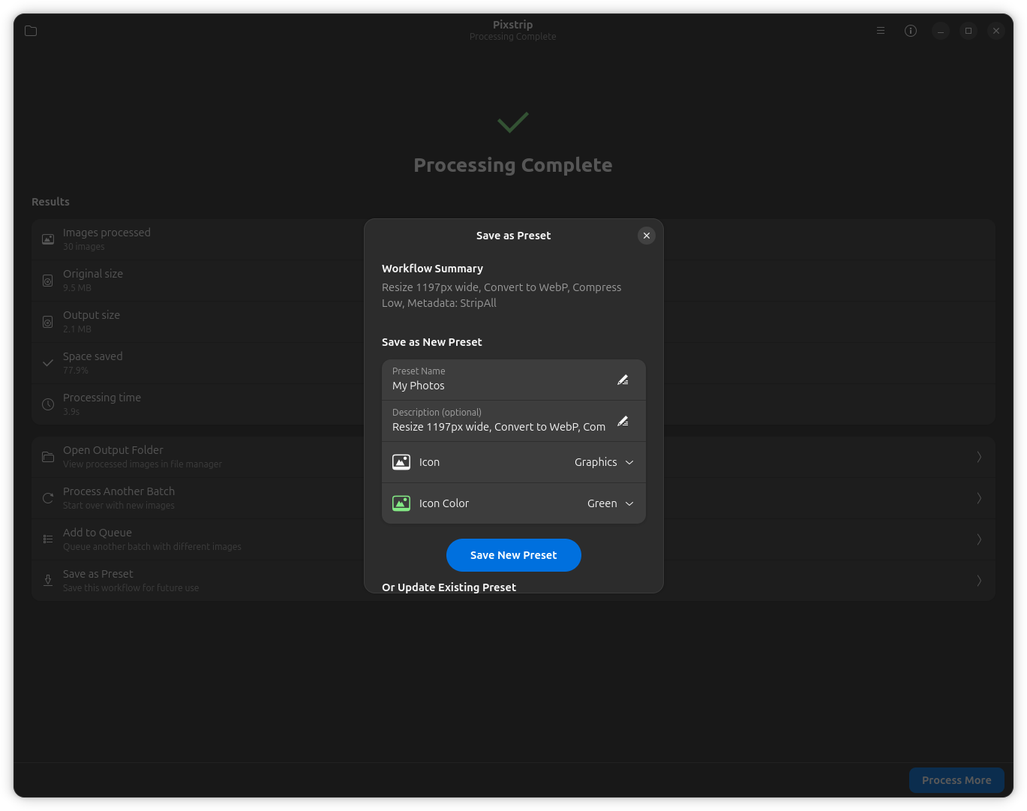This screenshot has width=1027, height=811.
Task: Click the pencil icon in the Description field
Action: pos(623,421)
